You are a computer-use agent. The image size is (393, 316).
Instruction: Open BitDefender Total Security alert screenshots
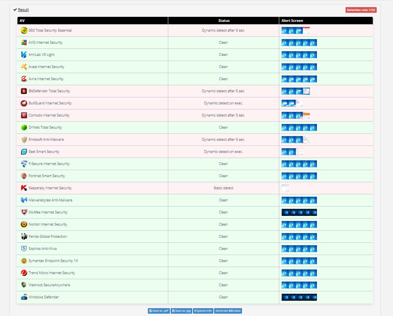click(296, 91)
